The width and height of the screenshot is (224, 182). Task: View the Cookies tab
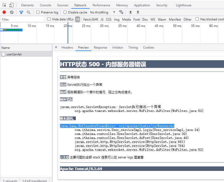click(x=148, y=48)
